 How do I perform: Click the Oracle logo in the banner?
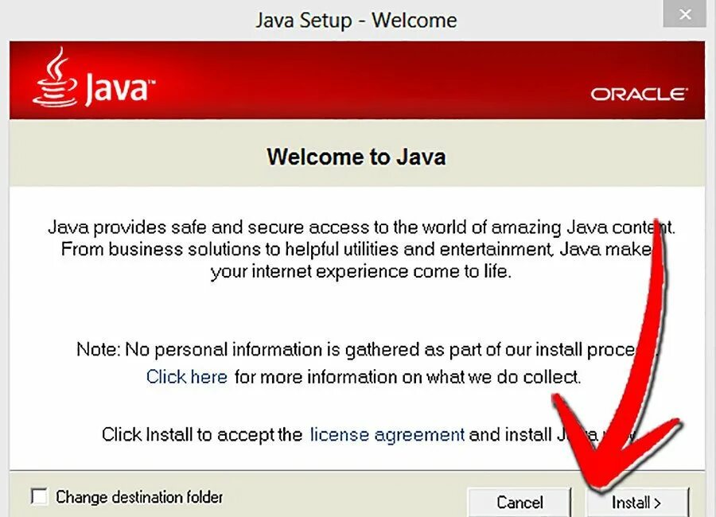[x=639, y=94]
